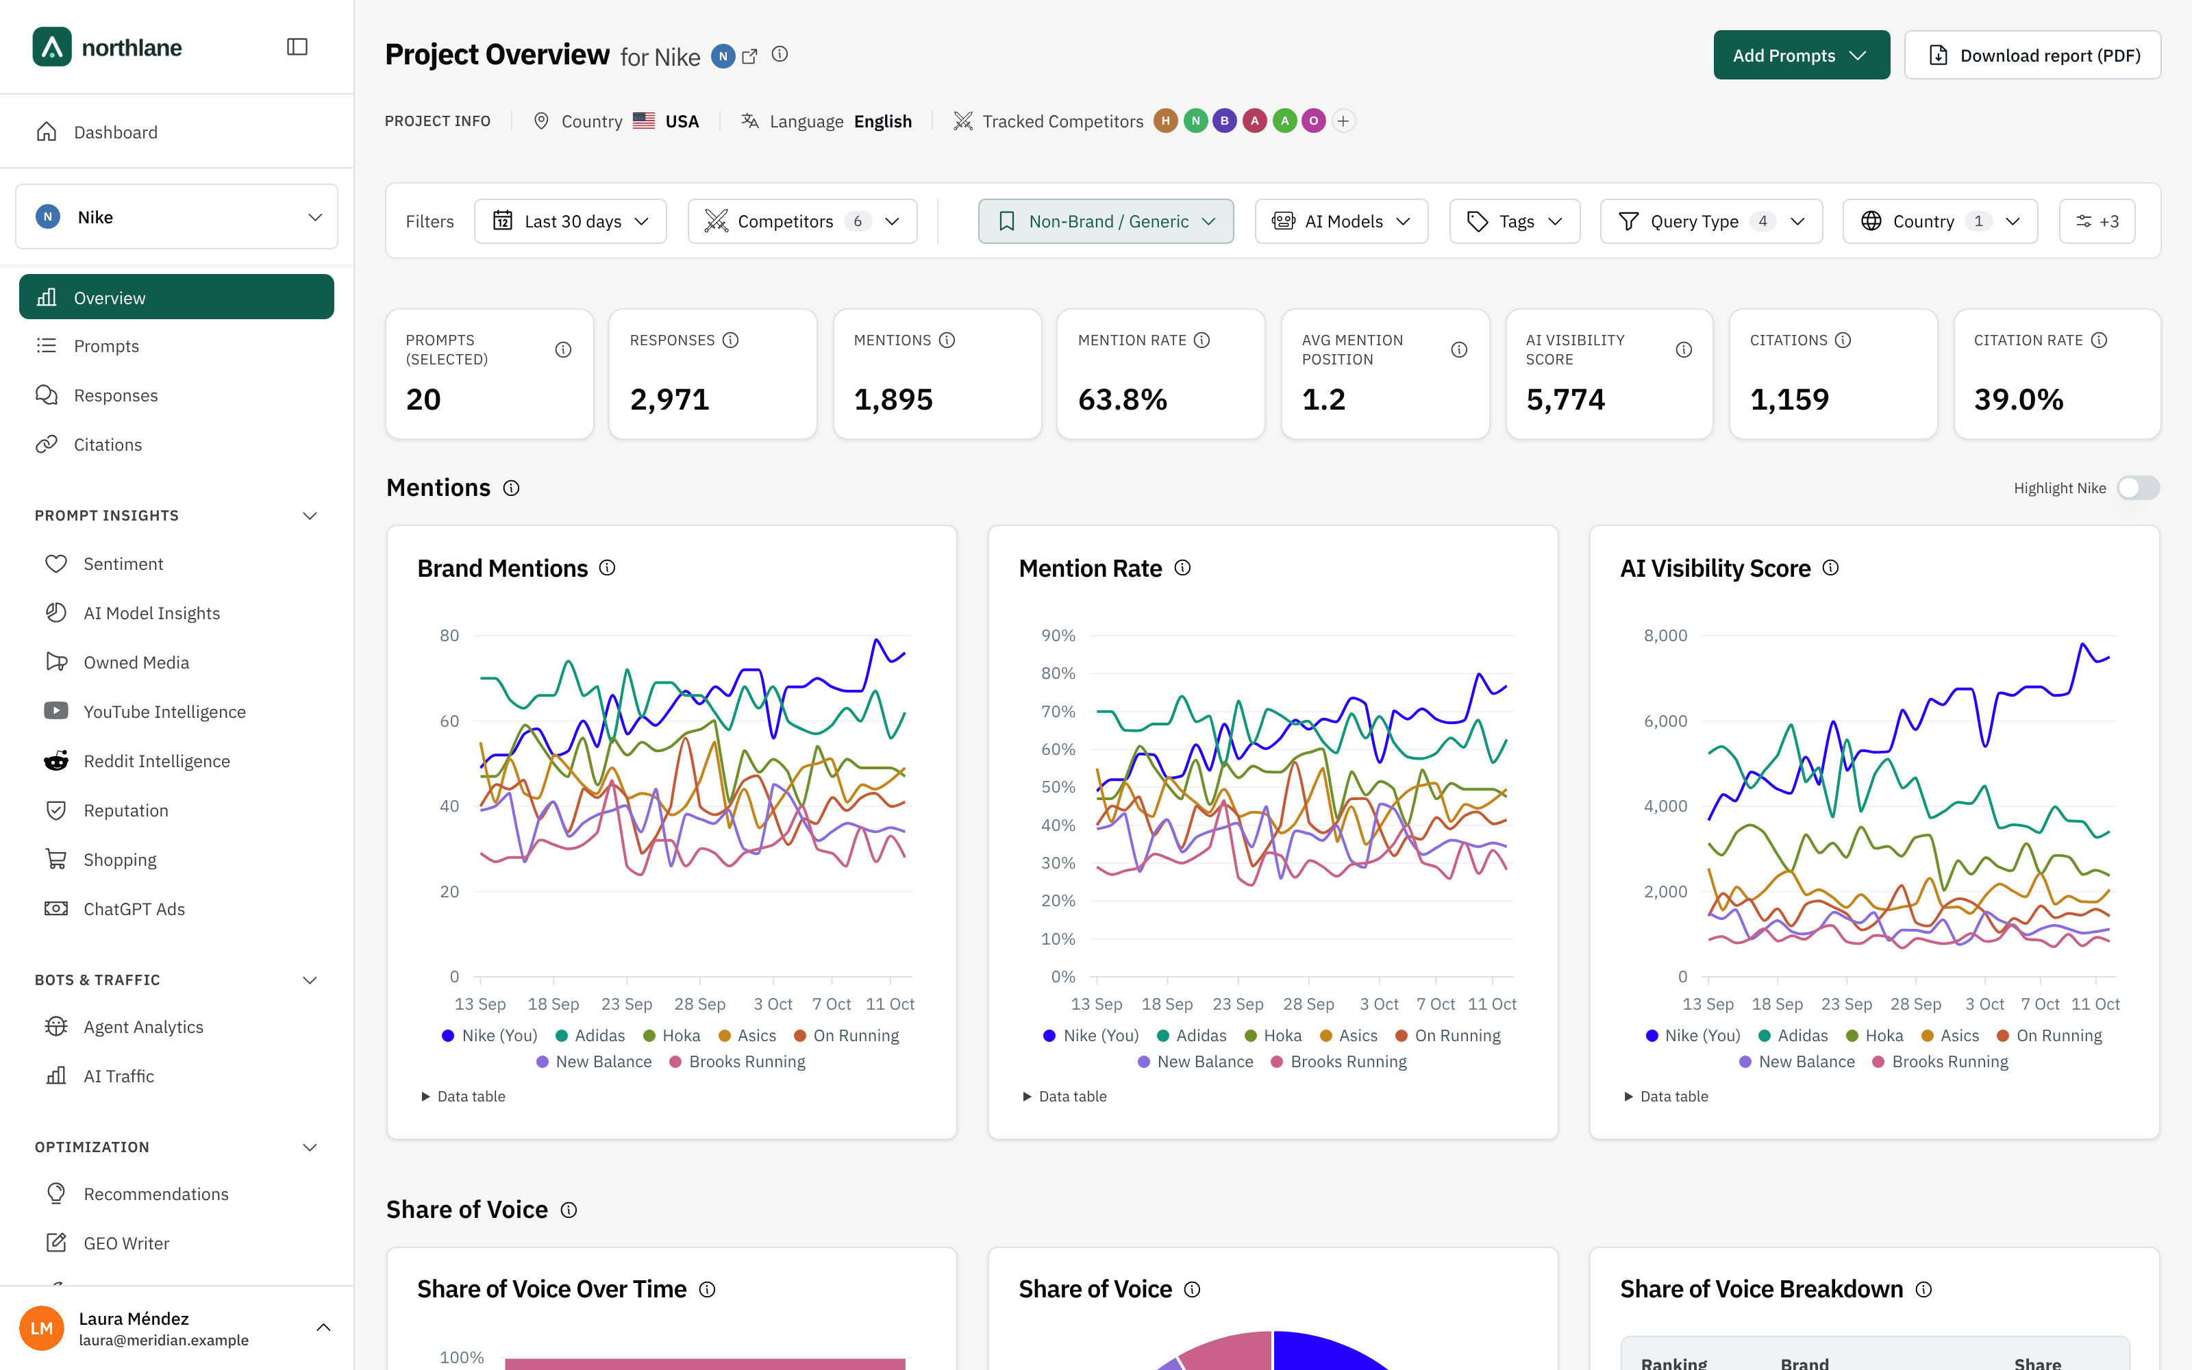Click the info icon next to Project Overview
Image resolution: width=2192 pixels, height=1370 pixels.
pyautogui.click(x=780, y=54)
